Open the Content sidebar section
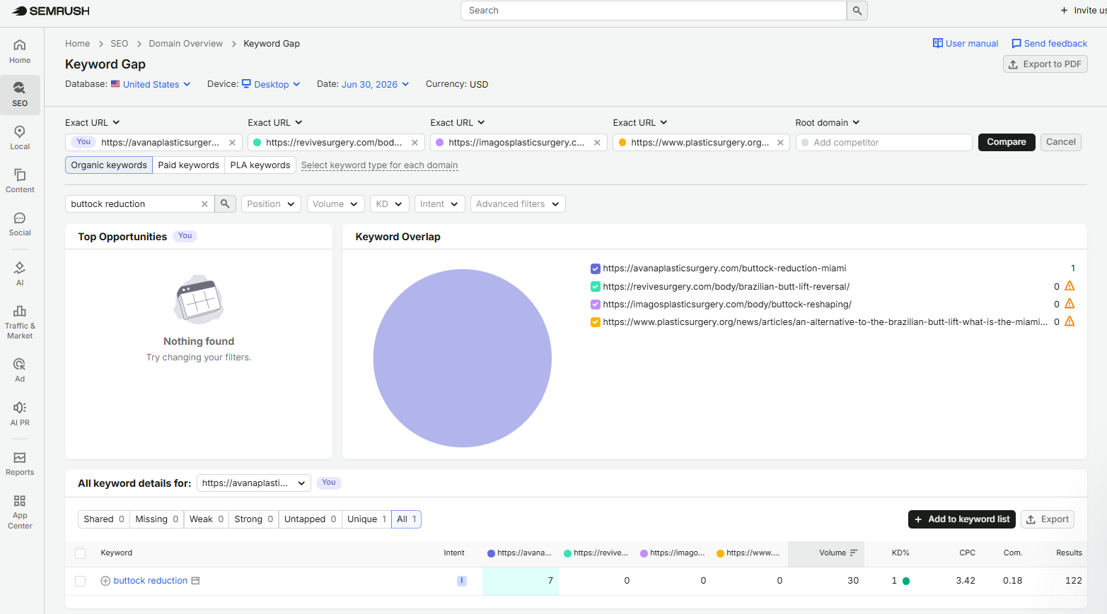The height and width of the screenshot is (614, 1107). click(20, 181)
